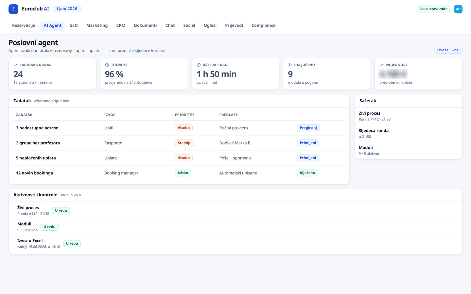Click the Srednje priority badge
This screenshot has height=294, width=471.
coord(184,143)
